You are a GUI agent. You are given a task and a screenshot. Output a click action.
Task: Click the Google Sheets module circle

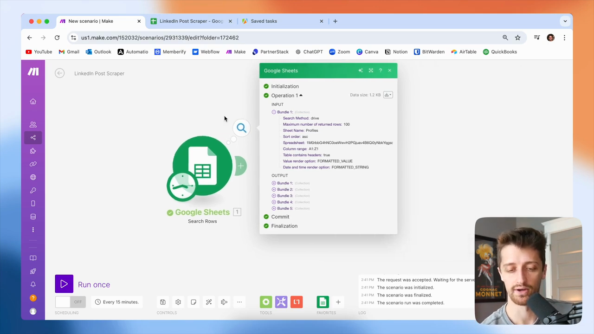tap(202, 166)
